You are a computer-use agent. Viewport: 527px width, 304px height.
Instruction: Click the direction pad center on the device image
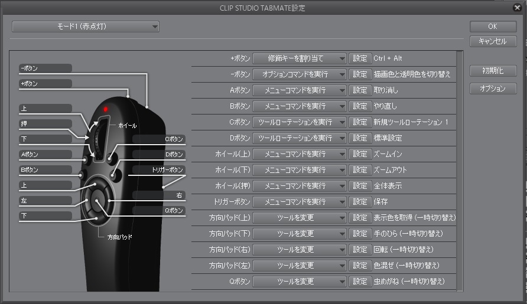[97, 201]
